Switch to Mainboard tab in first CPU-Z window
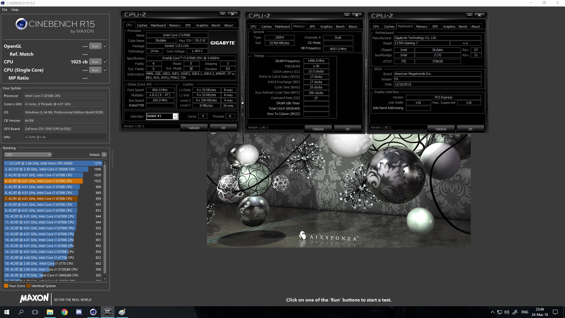Viewport: 565px width, 318px height. pyautogui.click(x=158, y=25)
